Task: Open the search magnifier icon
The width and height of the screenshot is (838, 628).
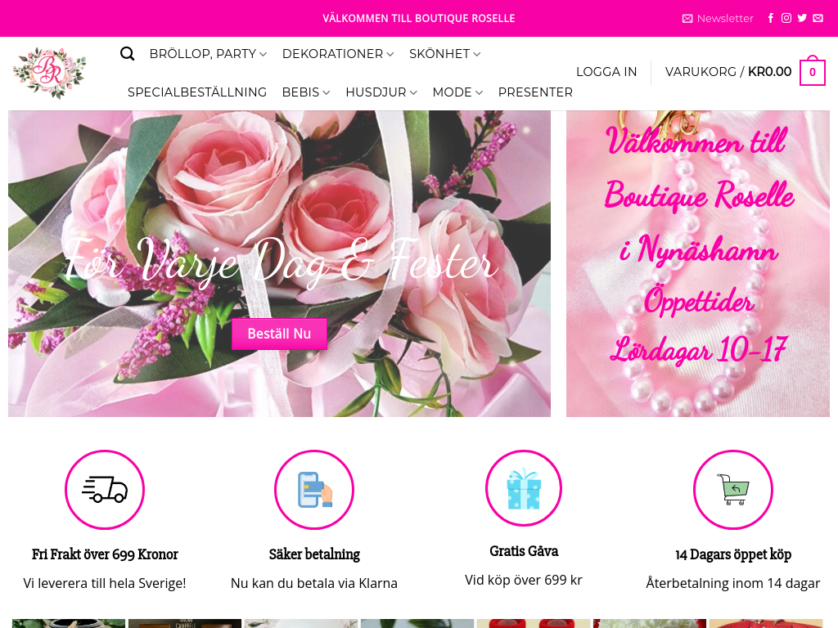Action: pyautogui.click(x=127, y=53)
